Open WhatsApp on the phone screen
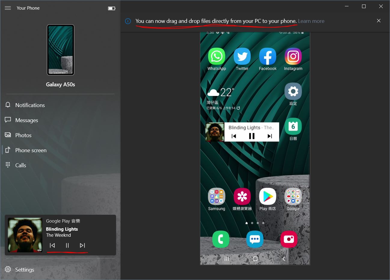The image size is (390, 280). tap(216, 59)
